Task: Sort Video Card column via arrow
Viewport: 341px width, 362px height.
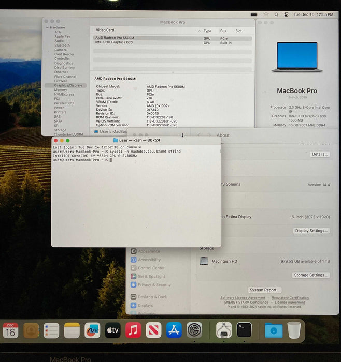Action: point(200,31)
